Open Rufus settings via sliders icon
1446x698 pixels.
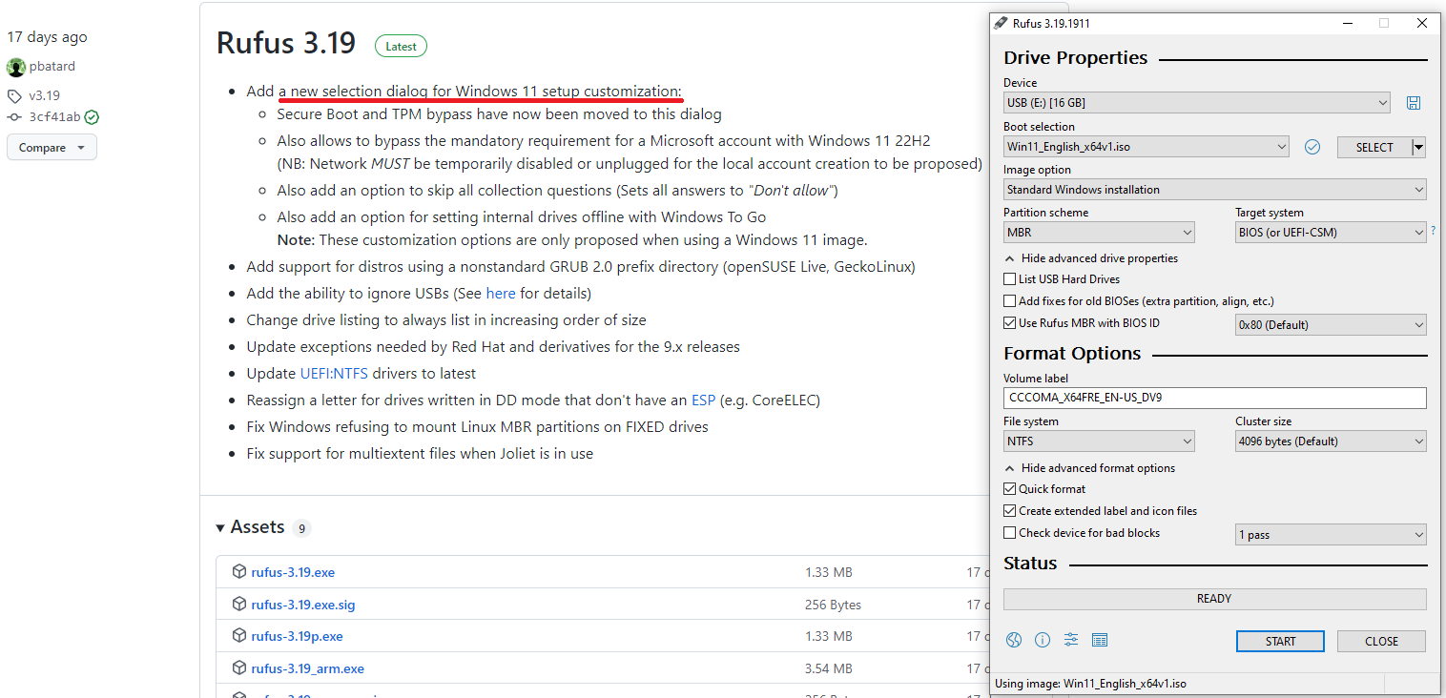click(1070, 640)
